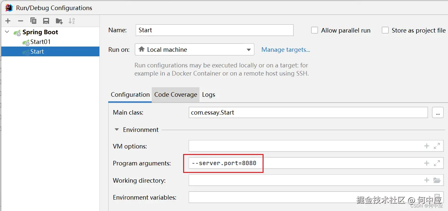Collapse the Environment section
This screenshot has height=211, width=448.
click(x=117, y=130)
